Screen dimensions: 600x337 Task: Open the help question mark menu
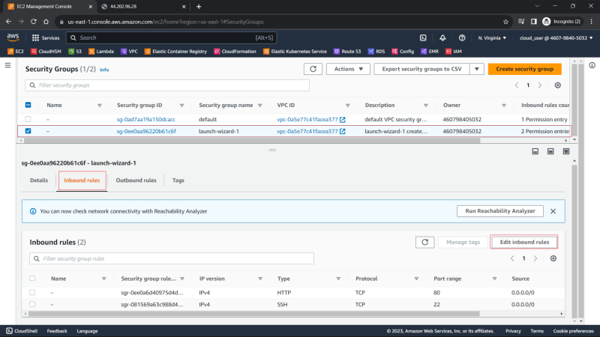(x=462, y=38)
